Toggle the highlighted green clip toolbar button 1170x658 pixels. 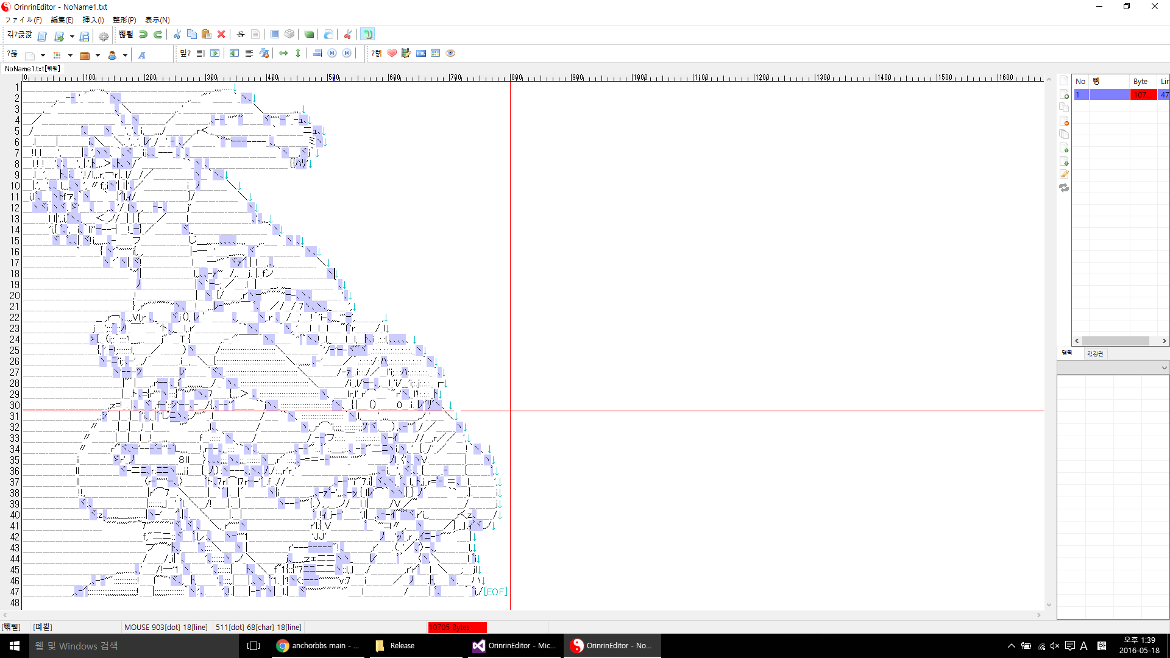coord(367,35)
